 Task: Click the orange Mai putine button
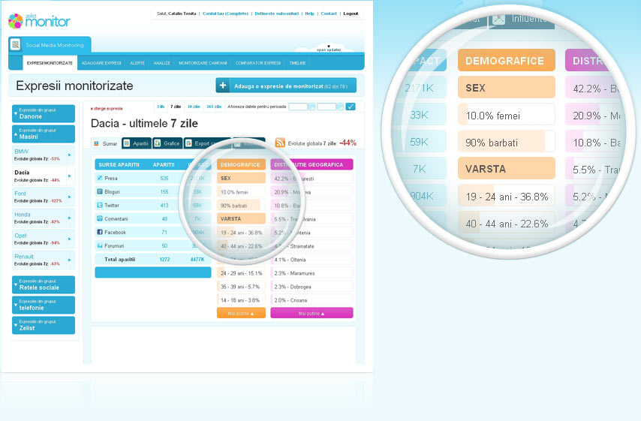pos(241,313)
